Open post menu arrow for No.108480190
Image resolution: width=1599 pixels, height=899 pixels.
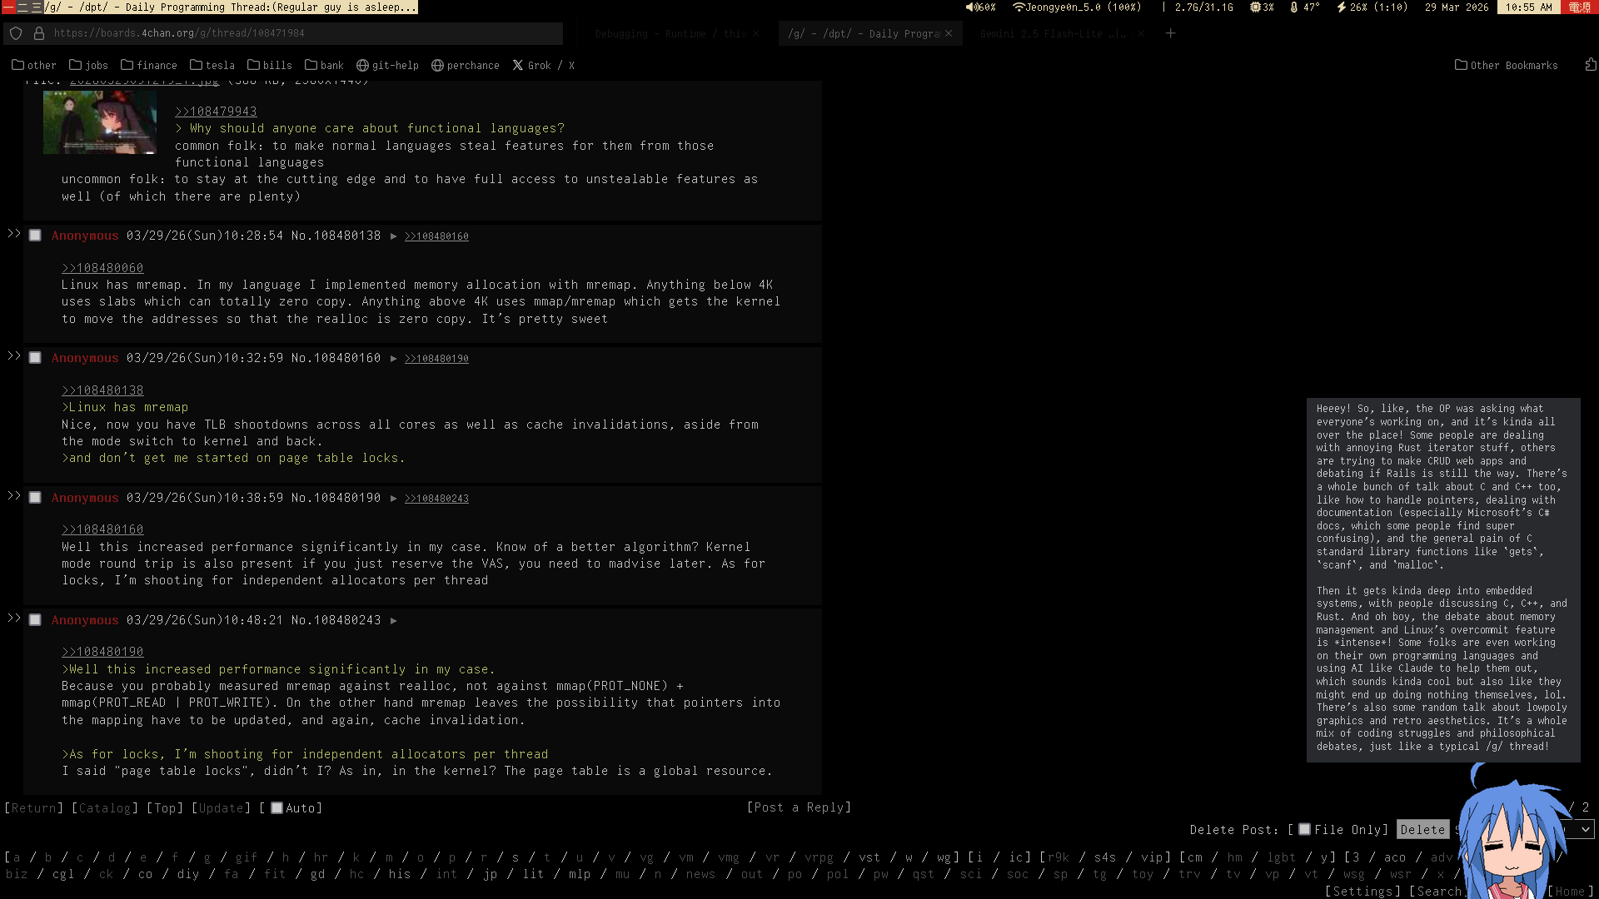coord(394,498)
